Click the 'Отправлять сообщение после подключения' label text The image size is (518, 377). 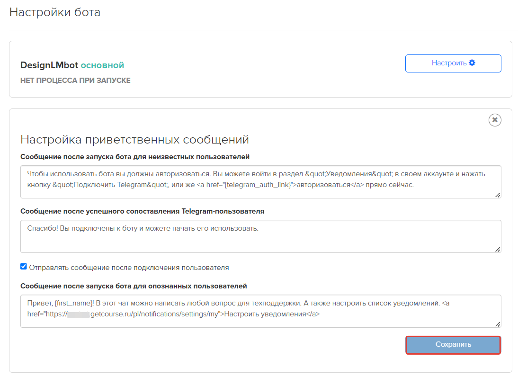pos(129,268)
